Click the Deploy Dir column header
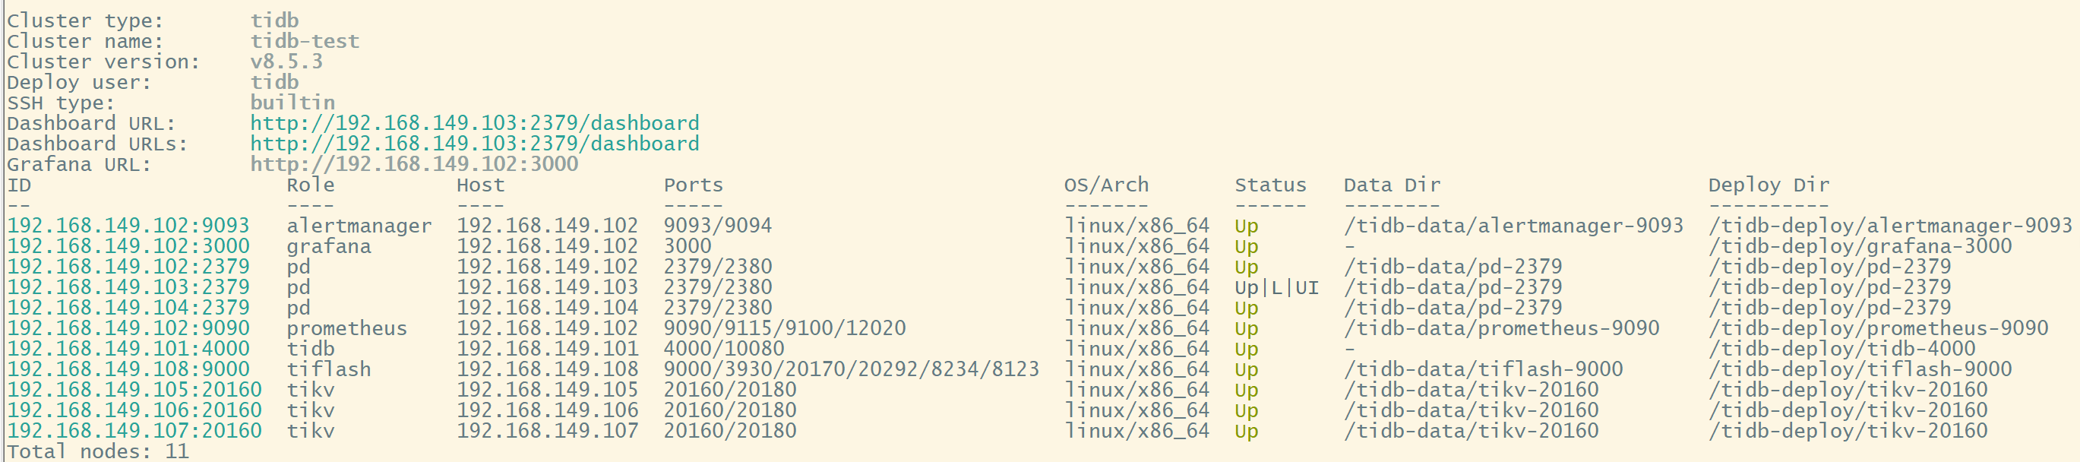Screen dimensions: 2080x462 pos(1769,185)
